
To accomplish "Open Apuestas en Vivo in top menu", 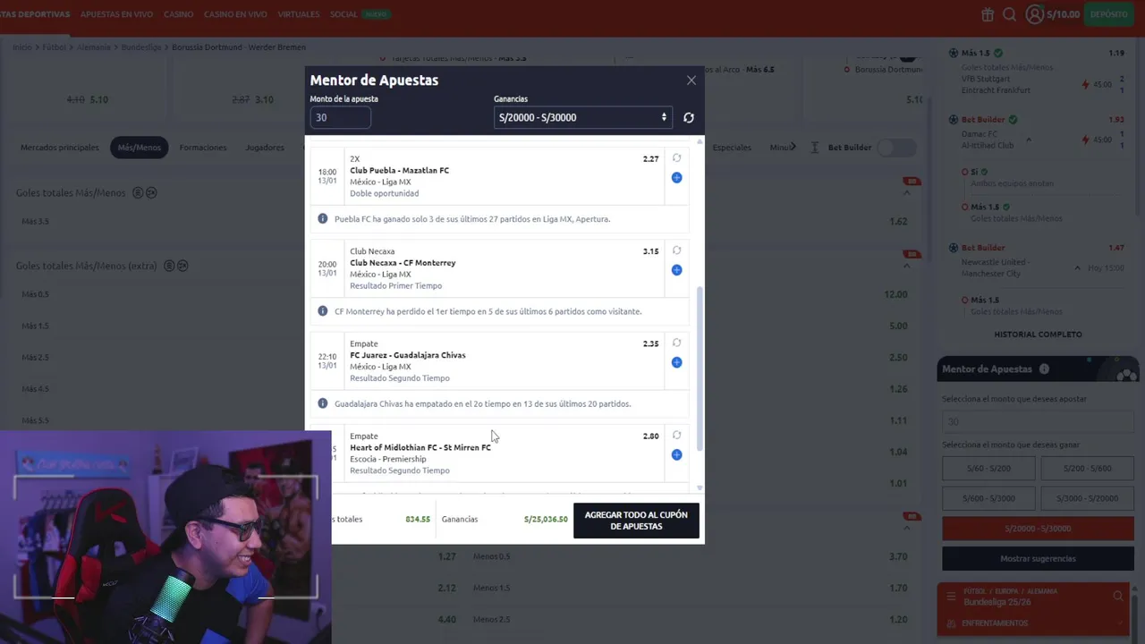I will 116,14.
